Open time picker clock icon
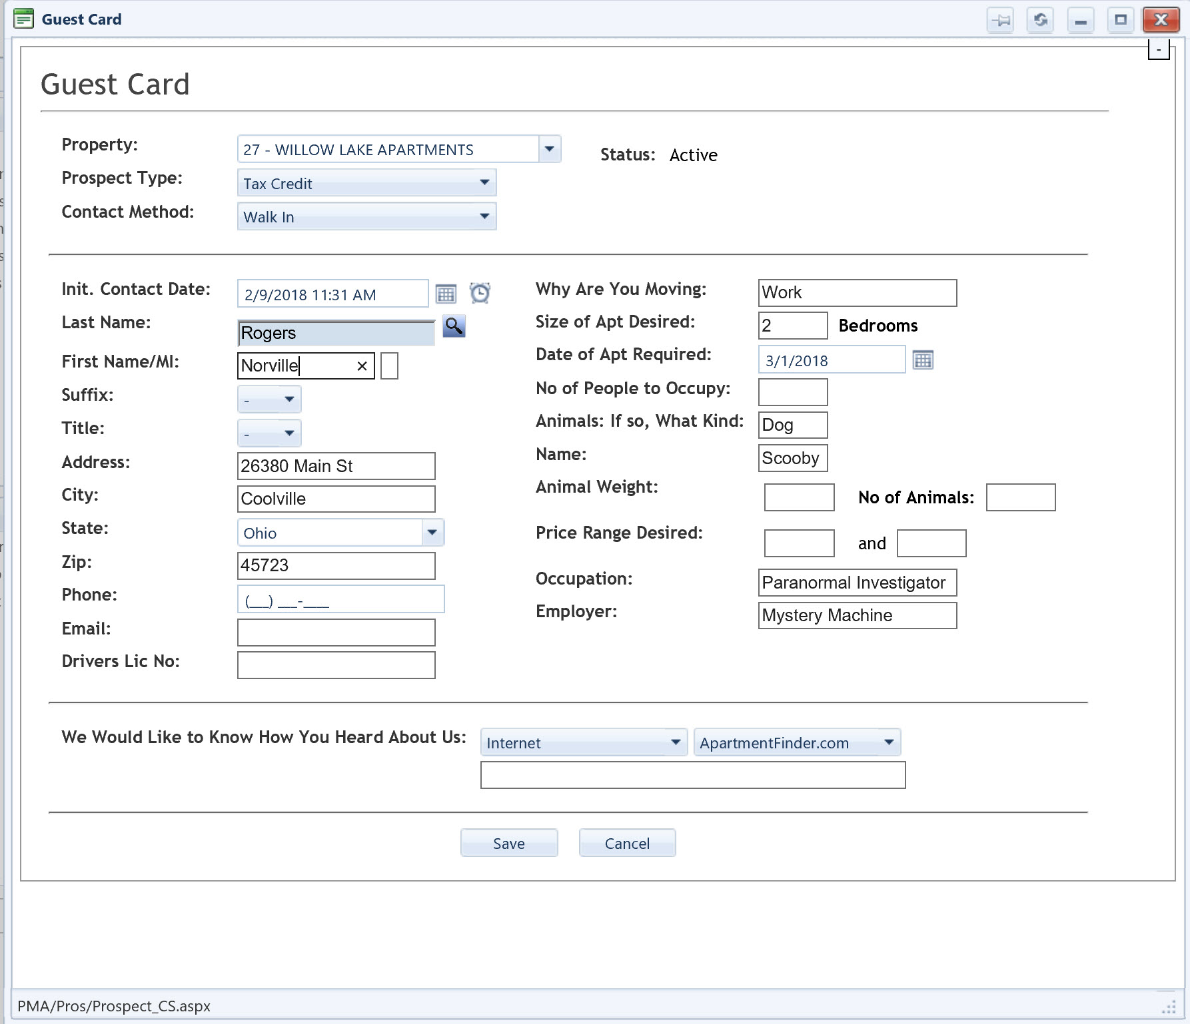This screenshot has height=1024, width=1190. [x=480, y=293]
